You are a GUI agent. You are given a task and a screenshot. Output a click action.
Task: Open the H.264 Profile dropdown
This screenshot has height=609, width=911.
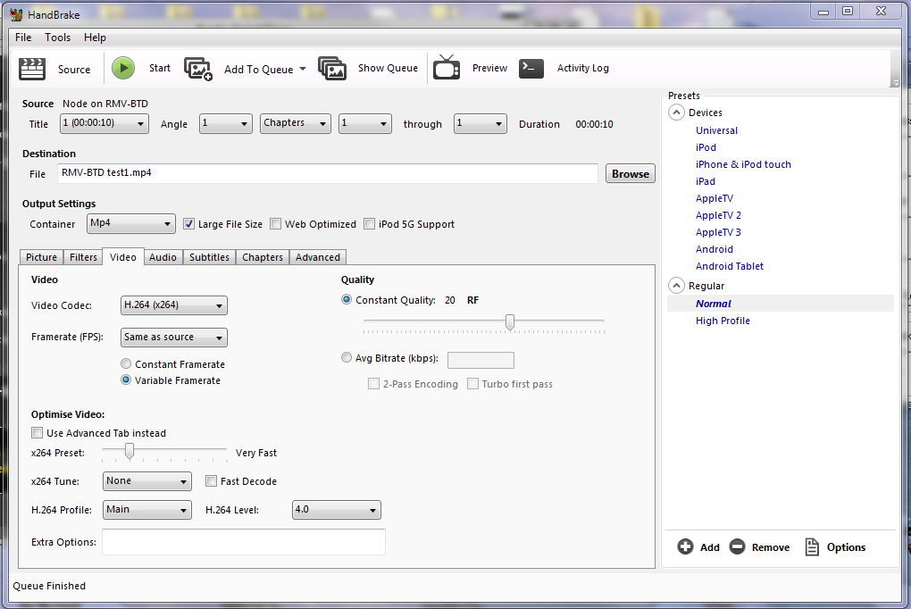click(x=147, y=510)
